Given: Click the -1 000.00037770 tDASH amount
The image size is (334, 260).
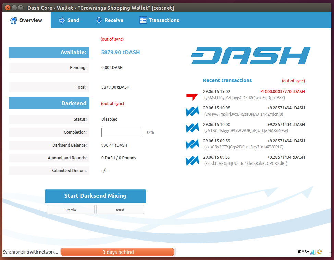Looking at the screenshot, I should pos(283,91).
